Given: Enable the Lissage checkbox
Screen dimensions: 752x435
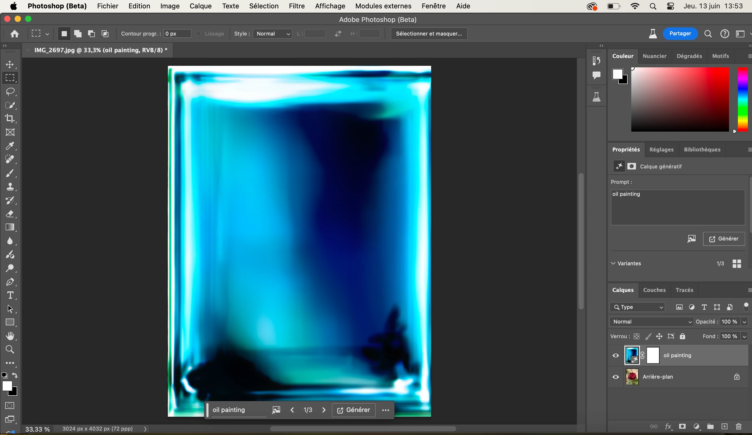Looking at the screenshot, I should 198,34.
